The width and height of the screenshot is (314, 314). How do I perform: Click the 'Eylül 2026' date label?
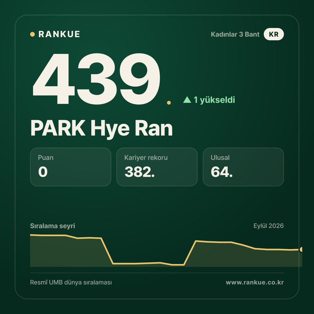268,226
